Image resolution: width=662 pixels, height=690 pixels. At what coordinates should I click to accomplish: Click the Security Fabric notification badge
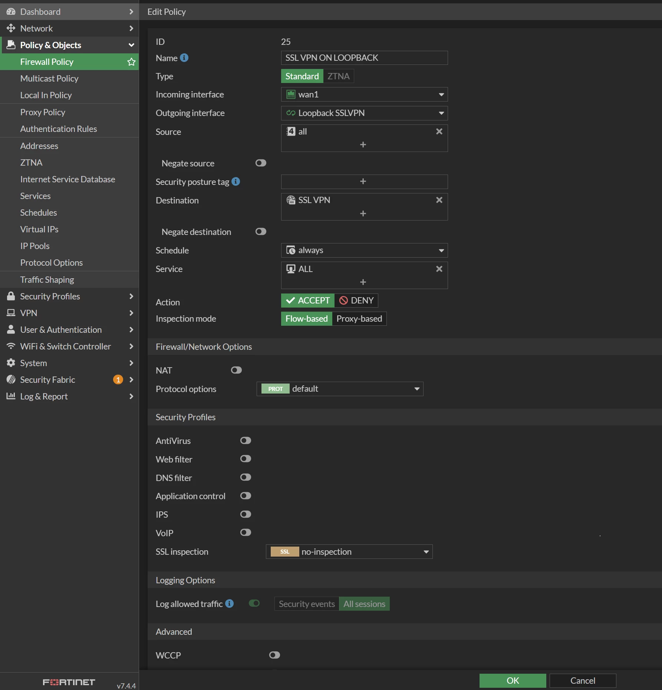pos(118,379)
